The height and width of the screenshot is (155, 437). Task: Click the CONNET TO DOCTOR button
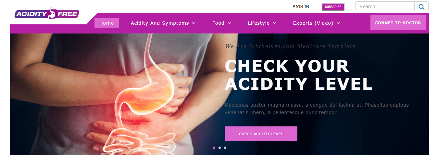pos(398,22)
